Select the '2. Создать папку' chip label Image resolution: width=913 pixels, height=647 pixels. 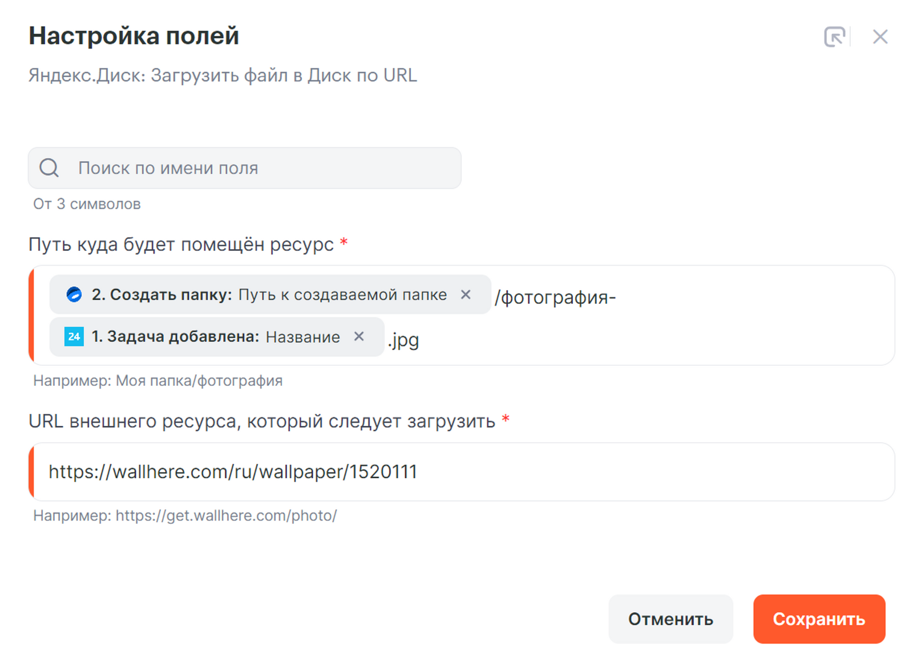point(161,295)
